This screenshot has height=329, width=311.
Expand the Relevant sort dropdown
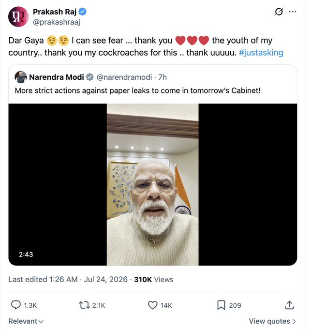(x=26, y=321)
